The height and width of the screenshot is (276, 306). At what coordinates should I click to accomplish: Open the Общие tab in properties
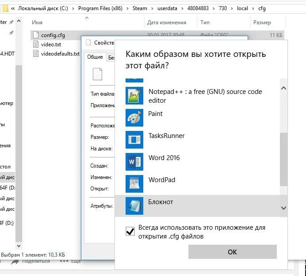click(95, 57)
